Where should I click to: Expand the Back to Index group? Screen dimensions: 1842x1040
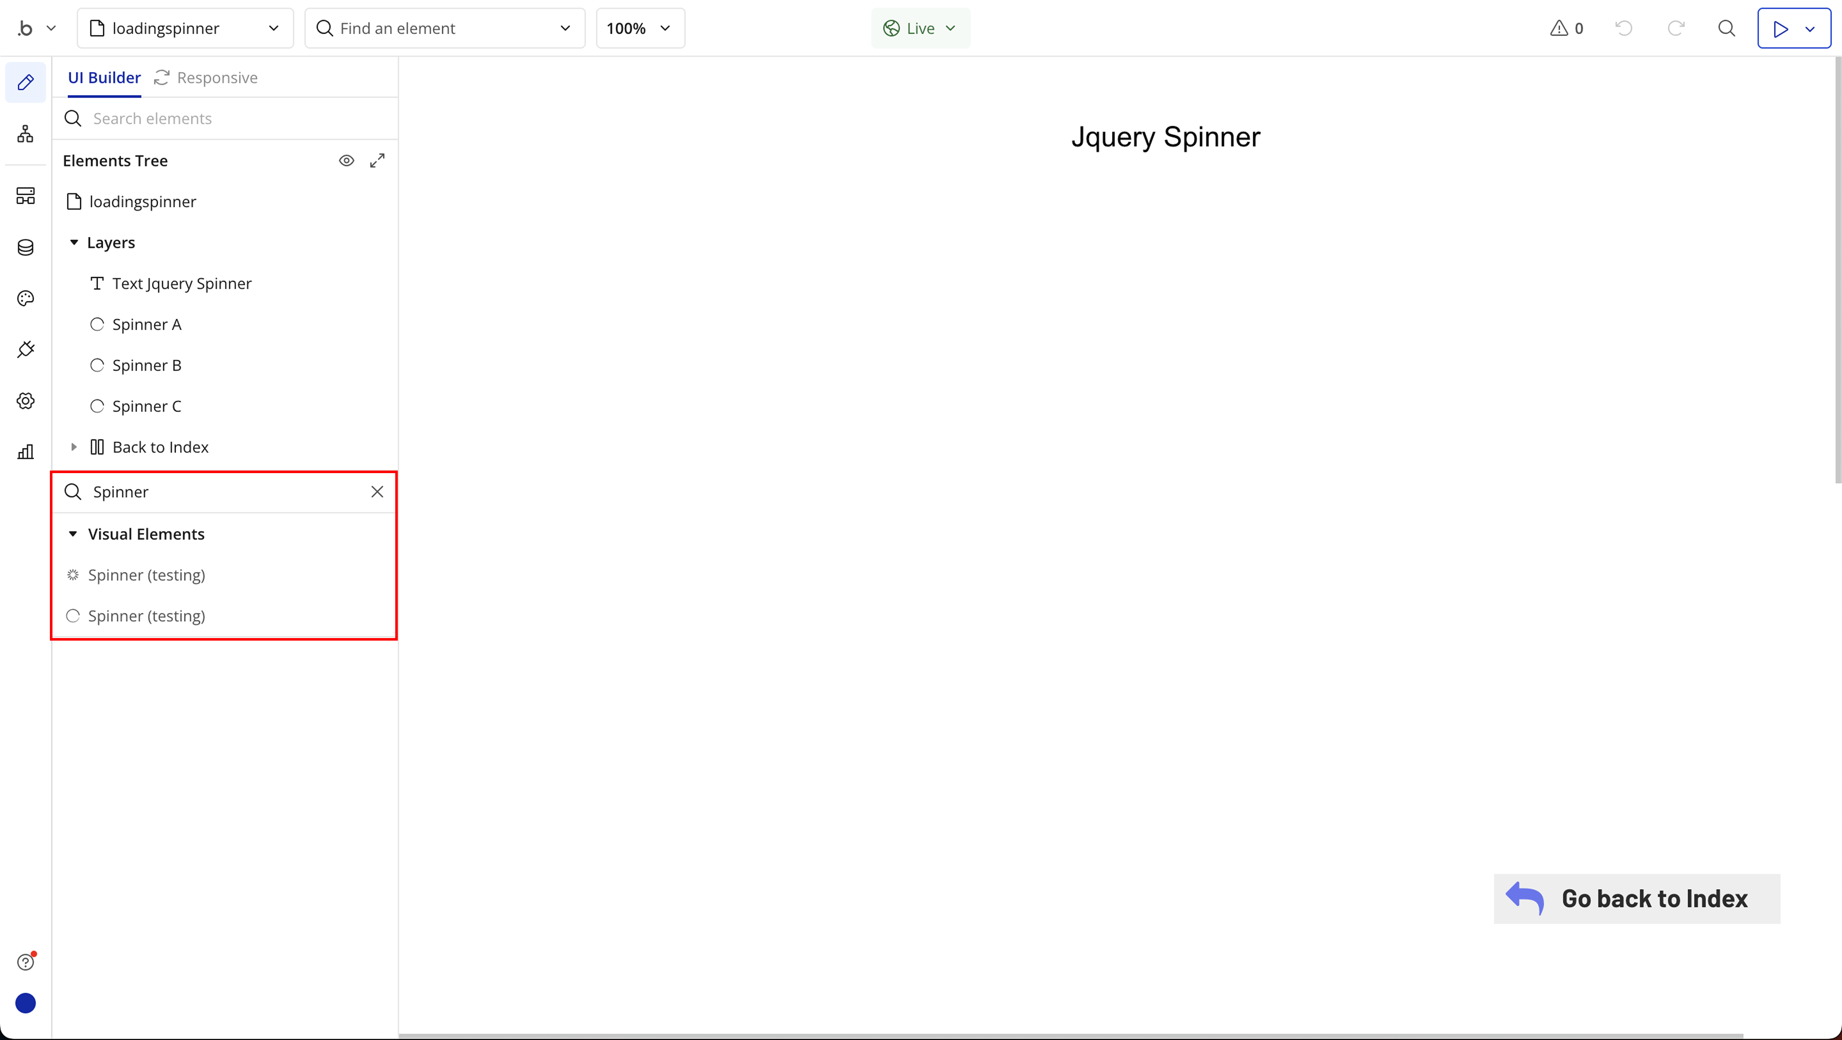74,447
